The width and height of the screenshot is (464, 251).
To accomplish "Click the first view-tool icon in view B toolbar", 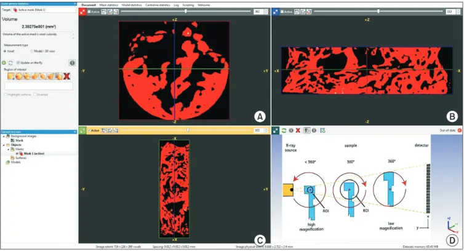I will pyautogui.click(x=297, y=12).
